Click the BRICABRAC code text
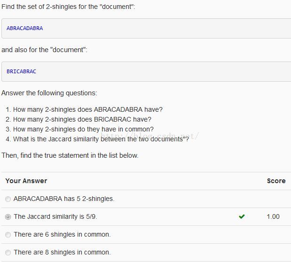 [21, 71]
